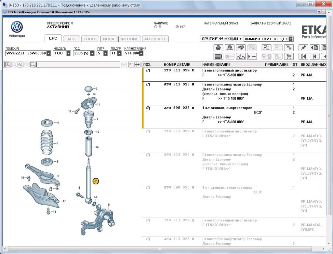Click the ПОЗ. column header
The width and height of the screenshot is (333, 254).
point(147,65)
